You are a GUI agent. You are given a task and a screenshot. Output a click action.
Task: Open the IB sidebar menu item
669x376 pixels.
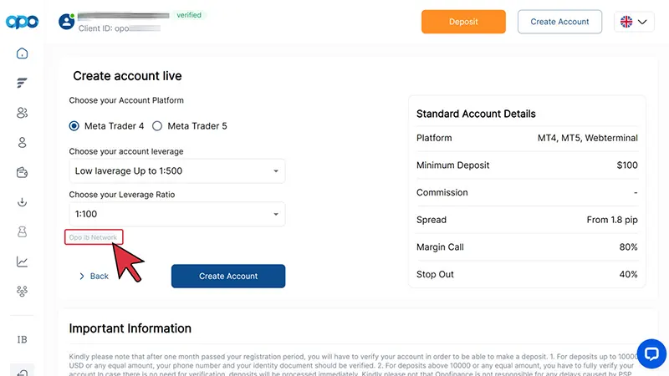(23, 340)
